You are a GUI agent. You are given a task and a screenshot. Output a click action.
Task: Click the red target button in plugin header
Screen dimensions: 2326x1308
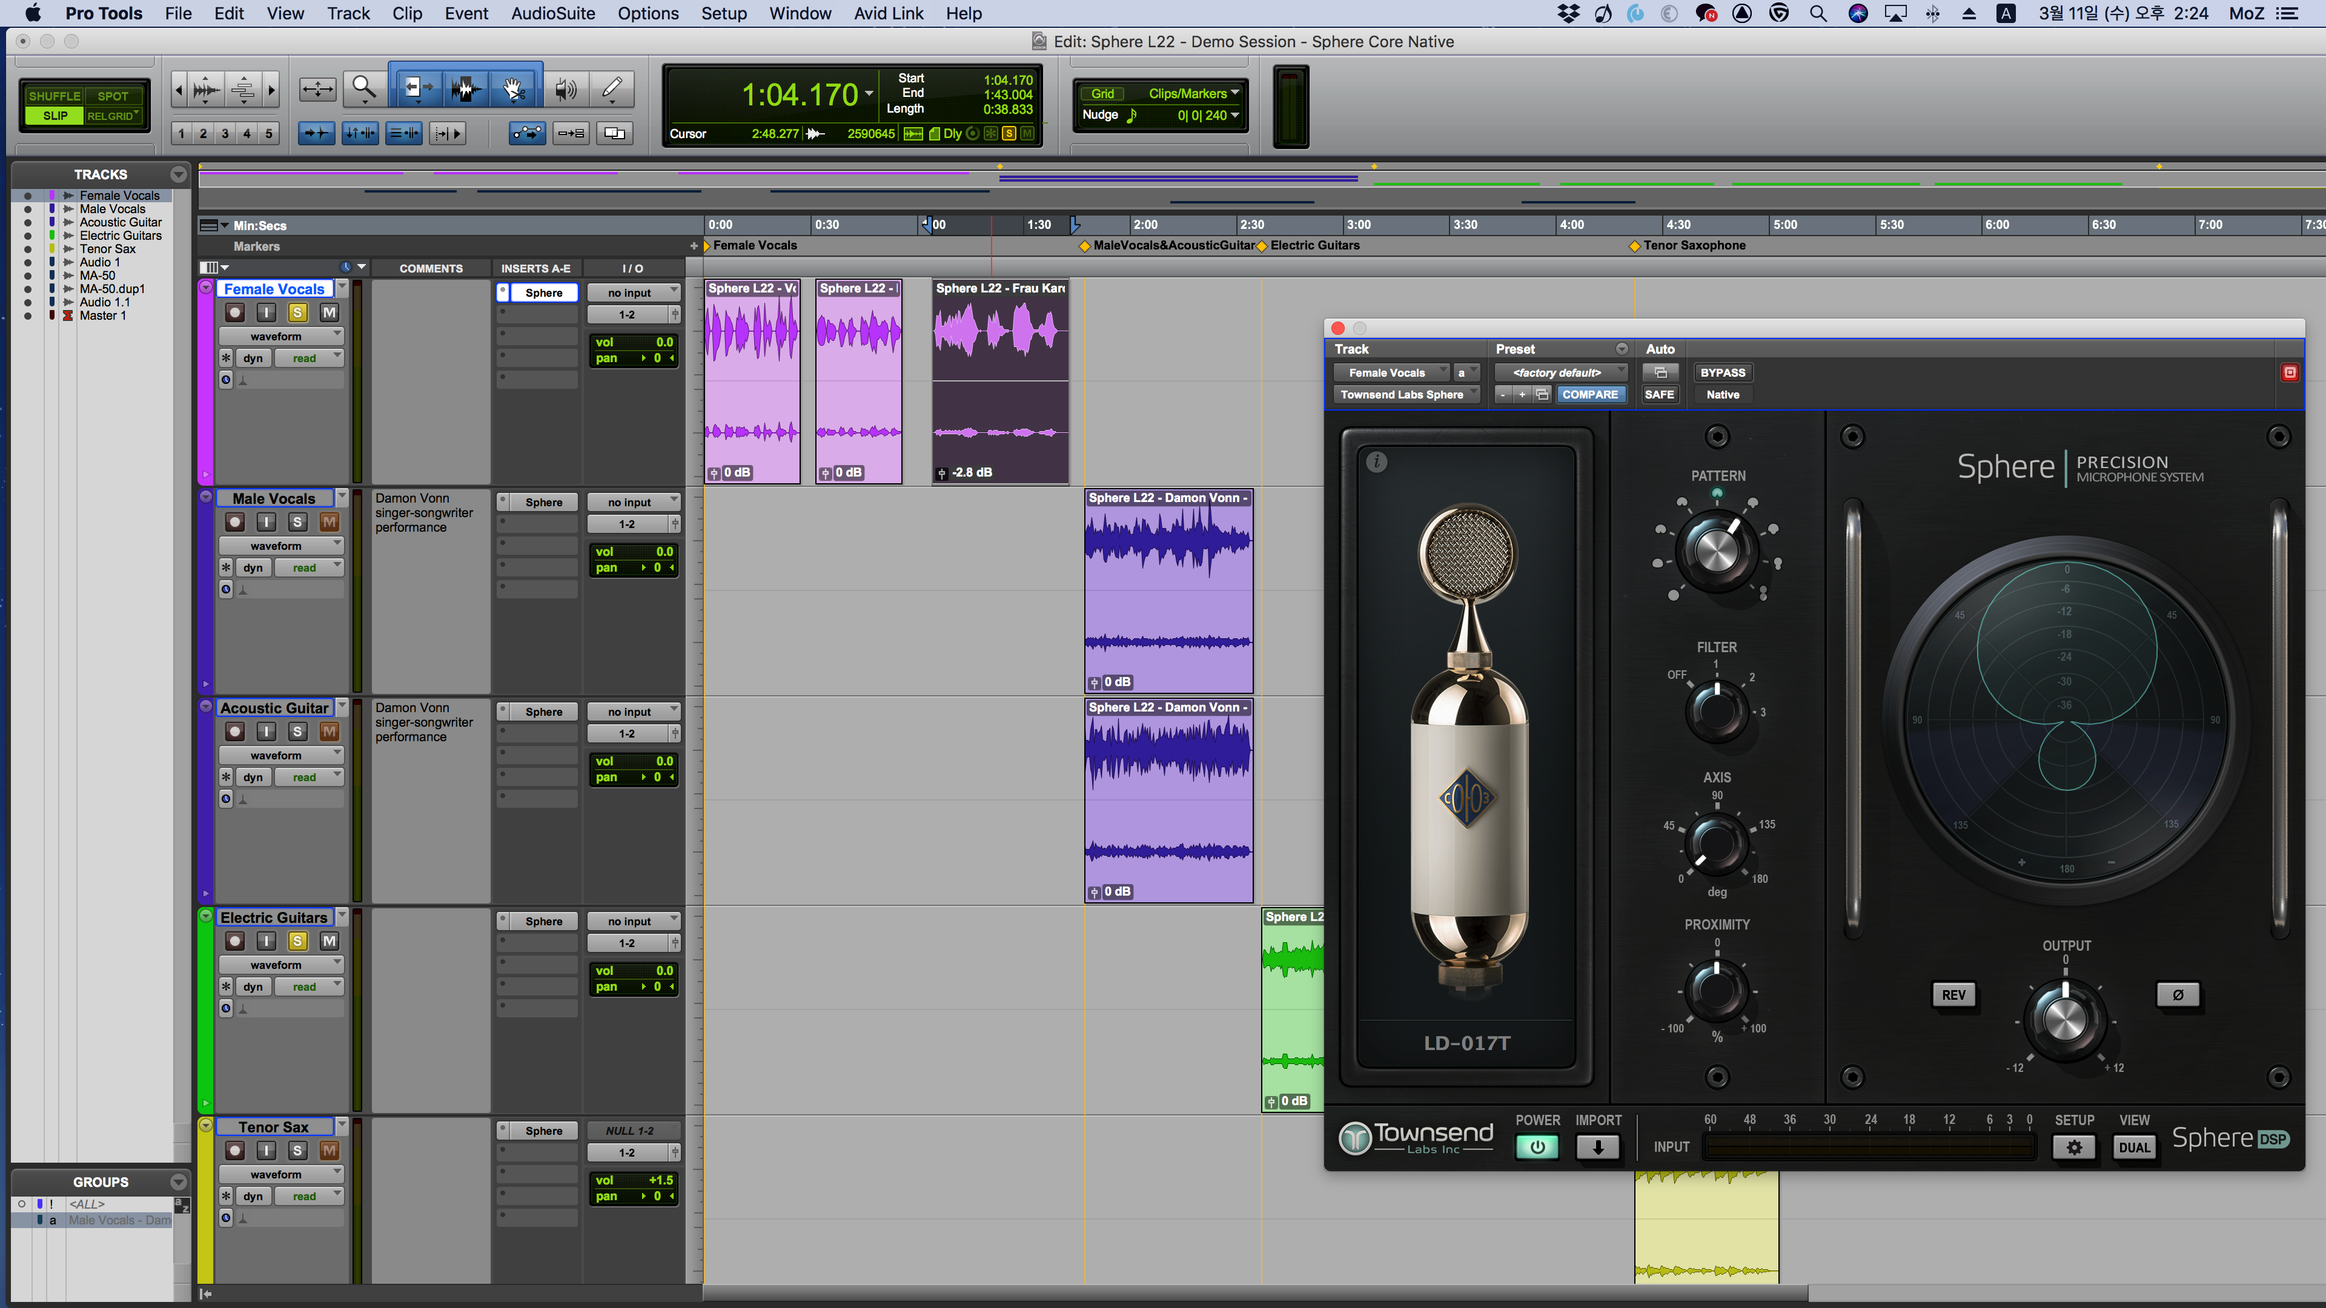point(2290,373)
